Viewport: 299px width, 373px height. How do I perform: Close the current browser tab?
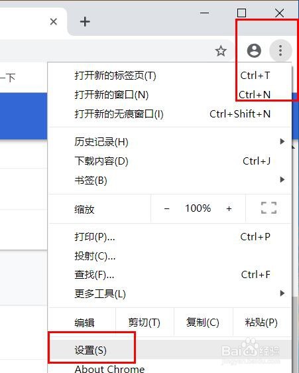coord(54,22)
